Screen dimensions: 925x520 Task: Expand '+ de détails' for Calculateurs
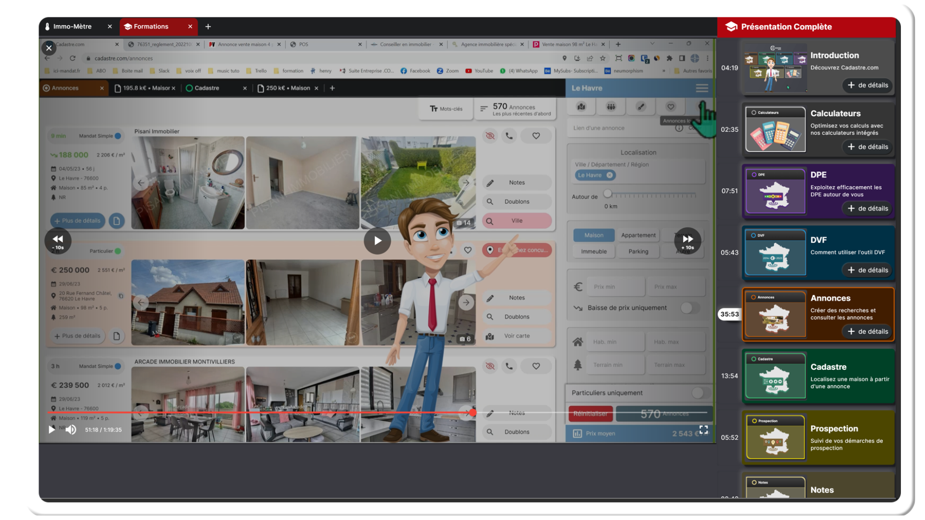click(867, 147)
